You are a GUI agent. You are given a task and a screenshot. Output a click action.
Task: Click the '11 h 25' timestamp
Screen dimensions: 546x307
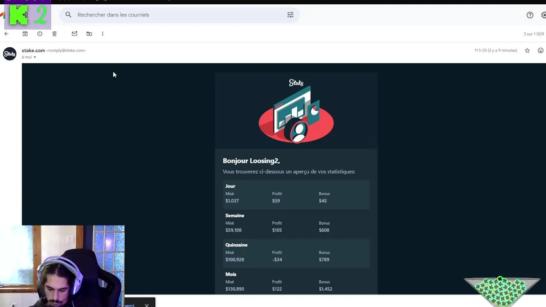coord(496,50)
